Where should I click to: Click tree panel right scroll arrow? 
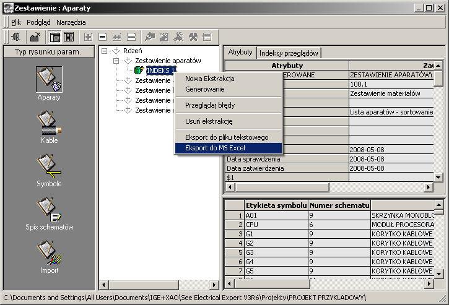coord(214,285)
